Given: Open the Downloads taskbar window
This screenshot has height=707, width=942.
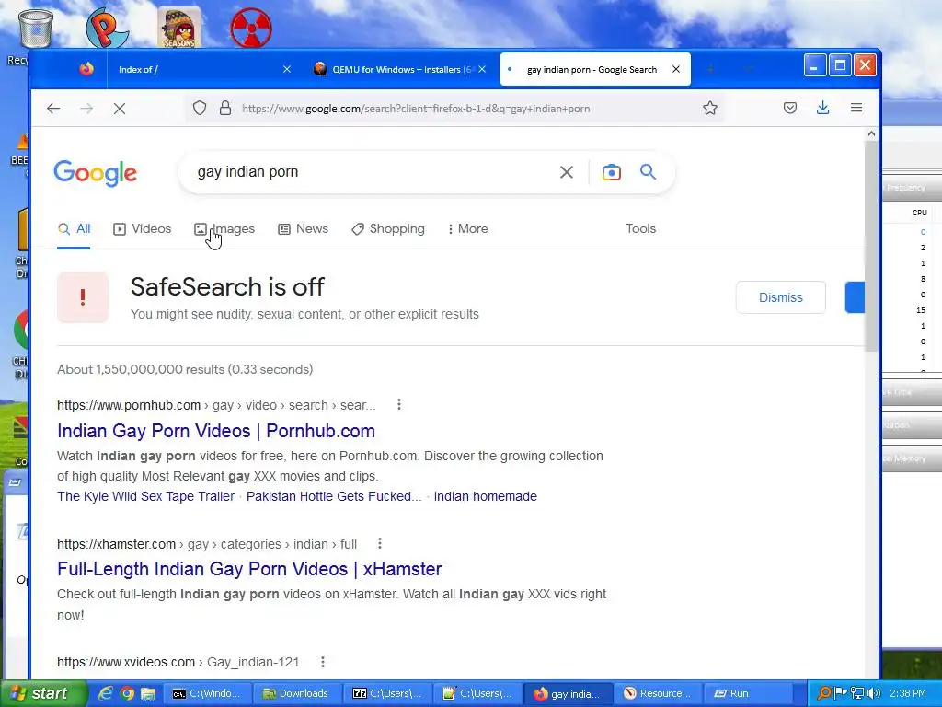Looking at the screenshot, I should click(x=297, y=693).
